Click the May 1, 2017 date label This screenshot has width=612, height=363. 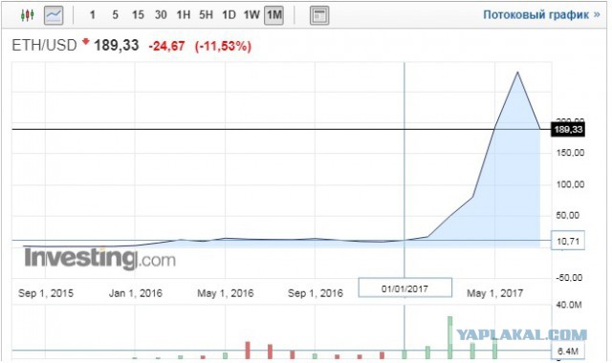coord(495,293)
